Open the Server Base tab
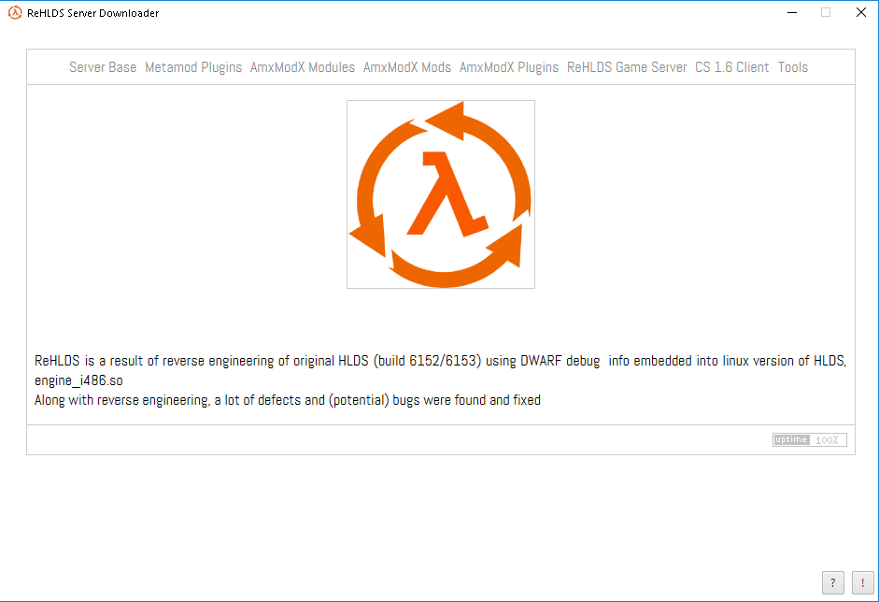Viewport: 879px width, 602px height. point(103,67)
